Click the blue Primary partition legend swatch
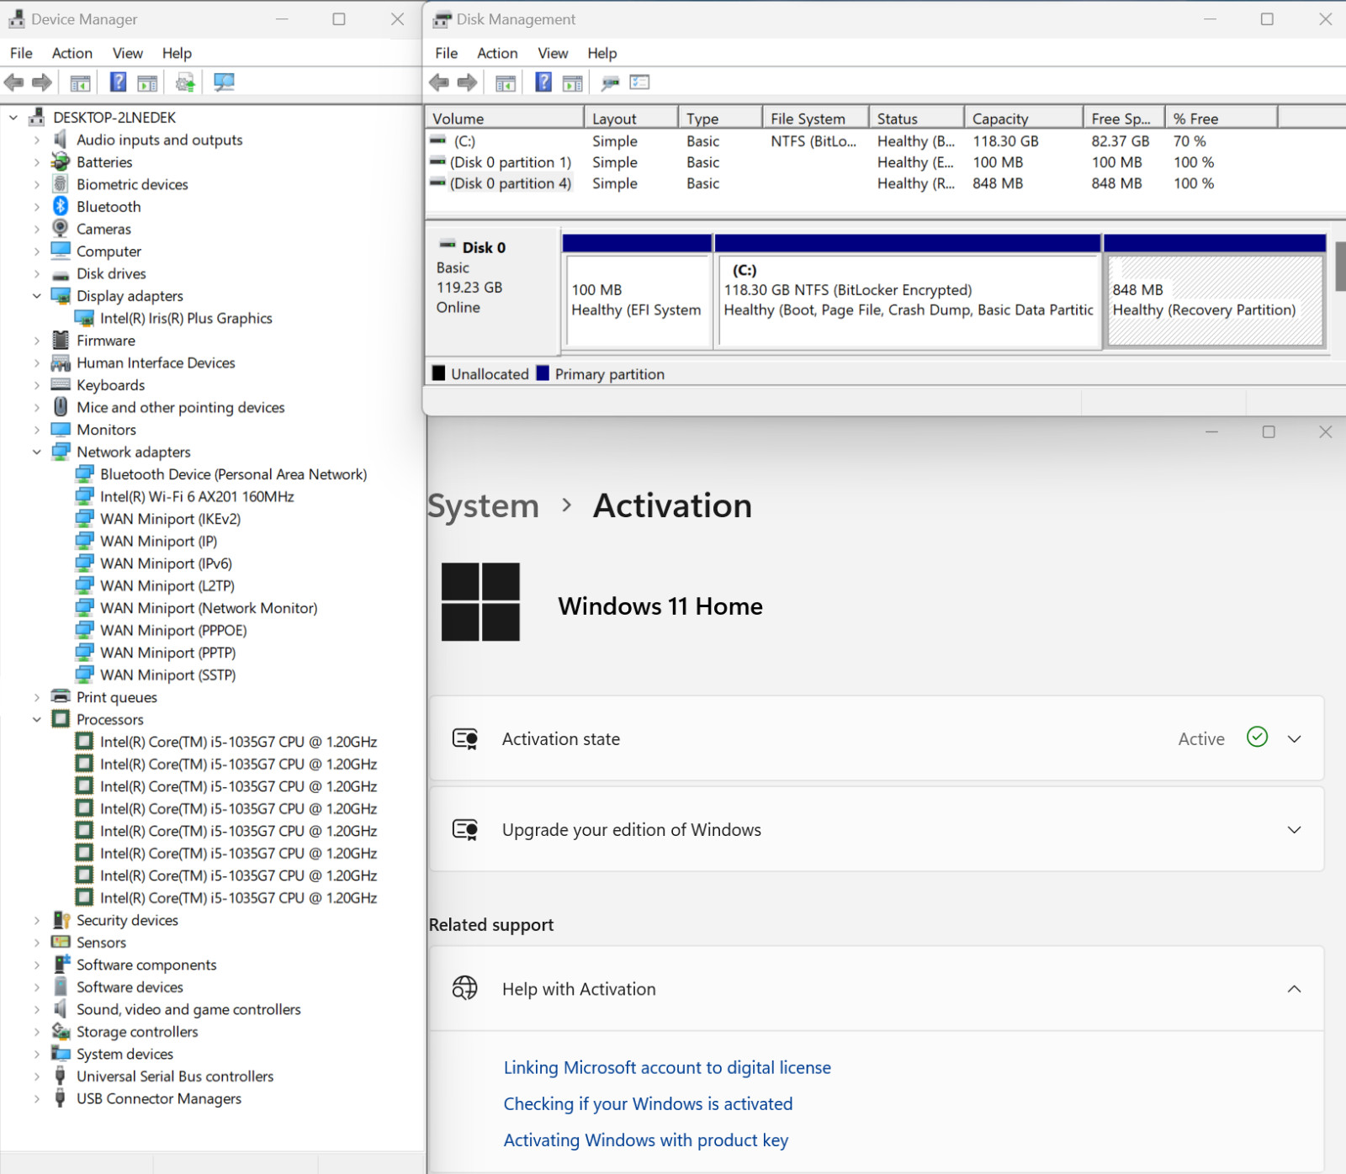The width and height of the screenshot is (1346, 1174). click(x=543, y=373)
